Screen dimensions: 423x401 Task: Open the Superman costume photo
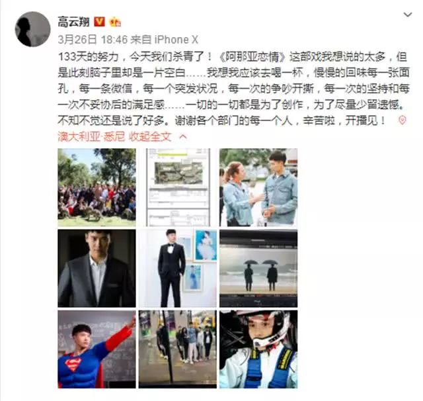[96, 349]
